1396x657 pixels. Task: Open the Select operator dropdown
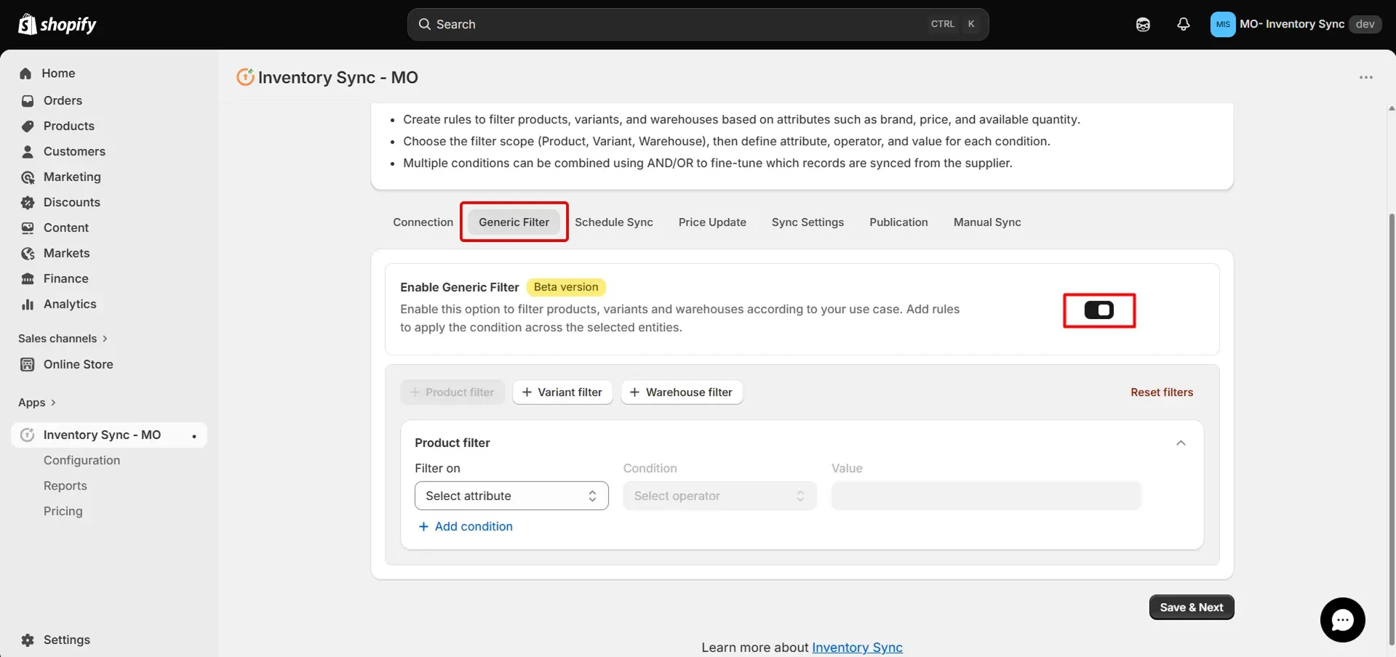click(719, 496)
